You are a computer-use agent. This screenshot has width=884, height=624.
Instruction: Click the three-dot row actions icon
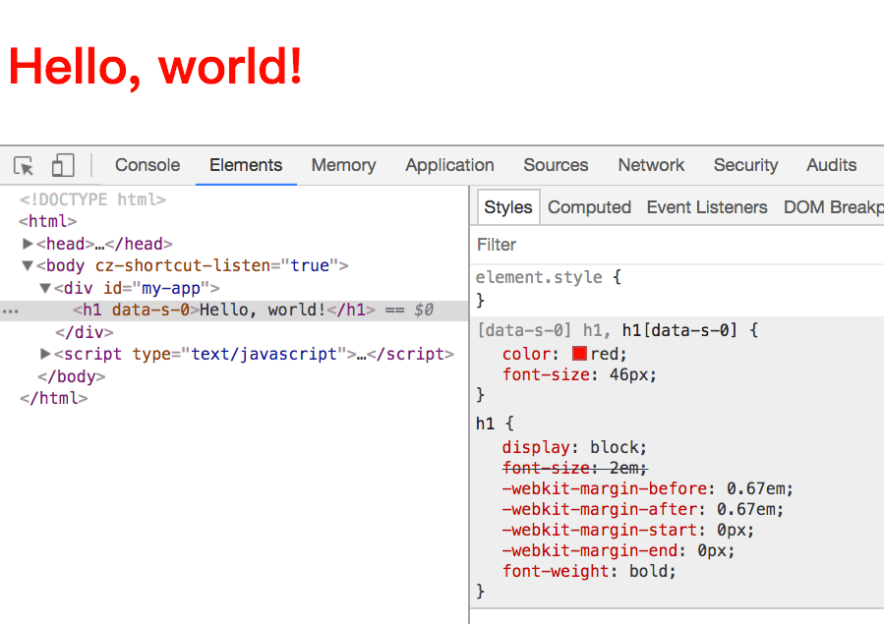(10, 311)
